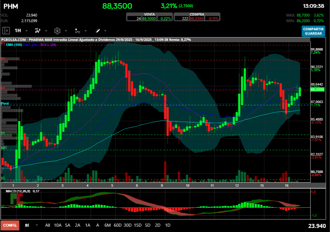The image size is (330, 232).
Task: Click the Pivot level label
Action: click(5, 103)
